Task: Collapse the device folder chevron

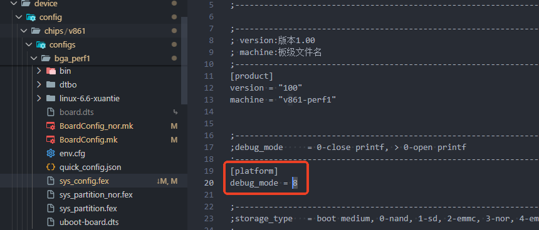Action: (14, 3)
